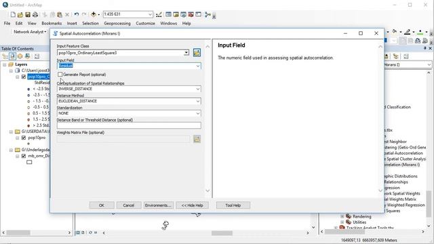Open the Python window icon

(198, 14)
